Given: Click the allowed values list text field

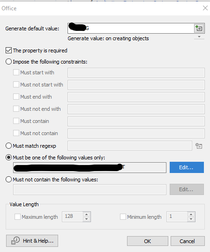Looking at the screenshot, I should (x=90, y=168).
